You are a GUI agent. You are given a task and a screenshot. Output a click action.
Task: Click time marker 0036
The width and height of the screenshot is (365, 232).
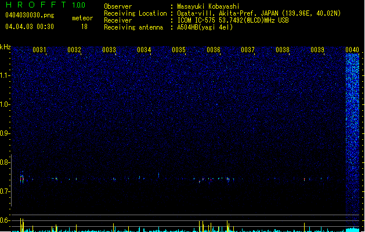[x=214, y=50]
